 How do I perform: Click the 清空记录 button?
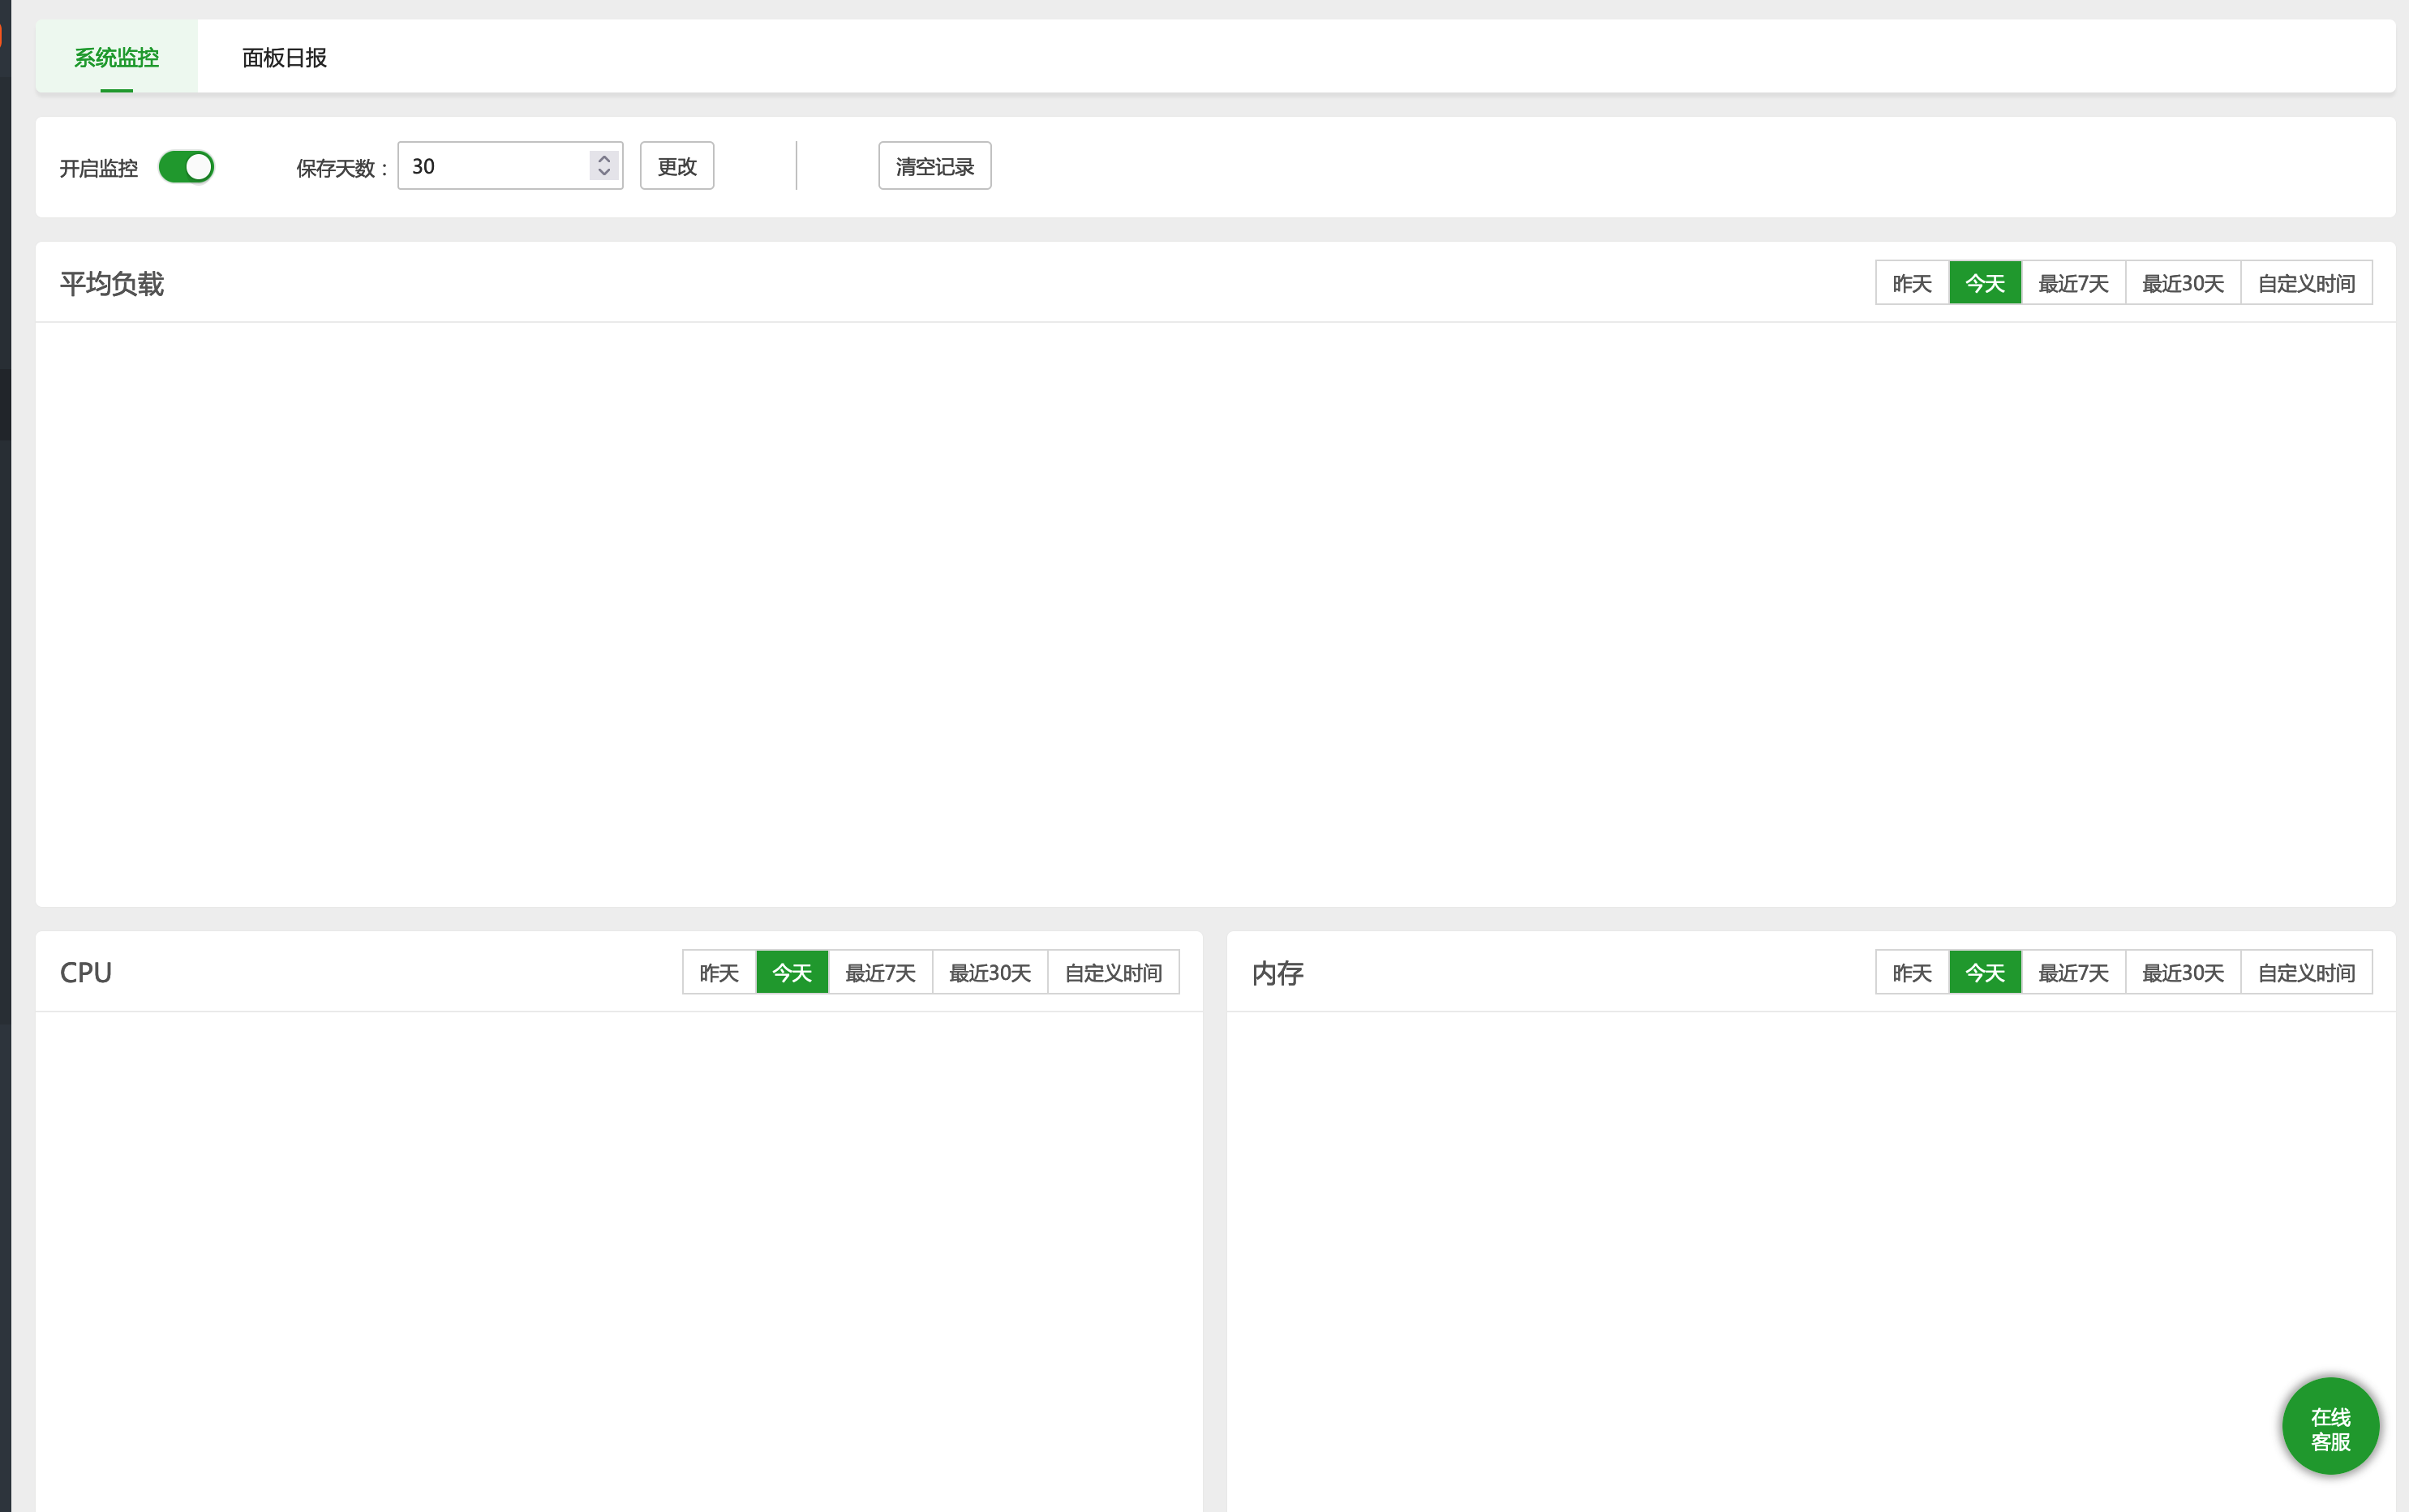[x=934, y=166]
